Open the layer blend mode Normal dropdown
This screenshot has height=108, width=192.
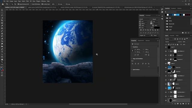[171, 42]
